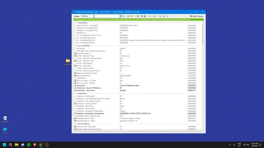Select 'GSYNC - Application Mode' setting name
This screenshot has width=264, height=148.
coord(85,56)
